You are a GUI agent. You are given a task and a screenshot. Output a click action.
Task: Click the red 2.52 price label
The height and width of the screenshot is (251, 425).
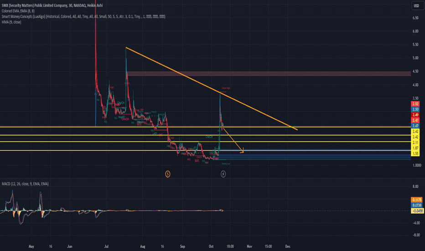click(415, 104)
